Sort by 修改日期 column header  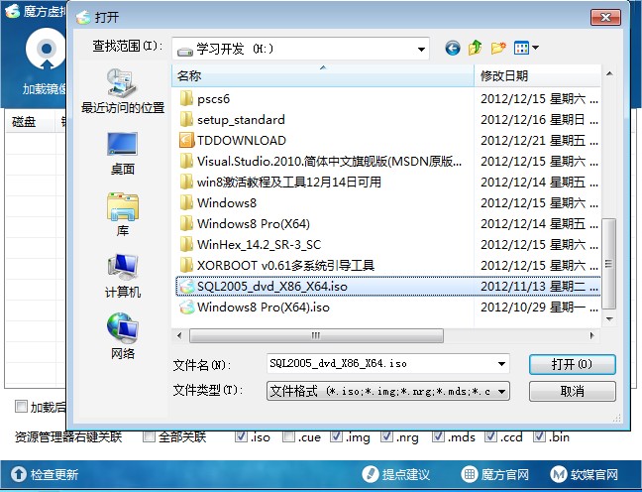tap(538, 75)
